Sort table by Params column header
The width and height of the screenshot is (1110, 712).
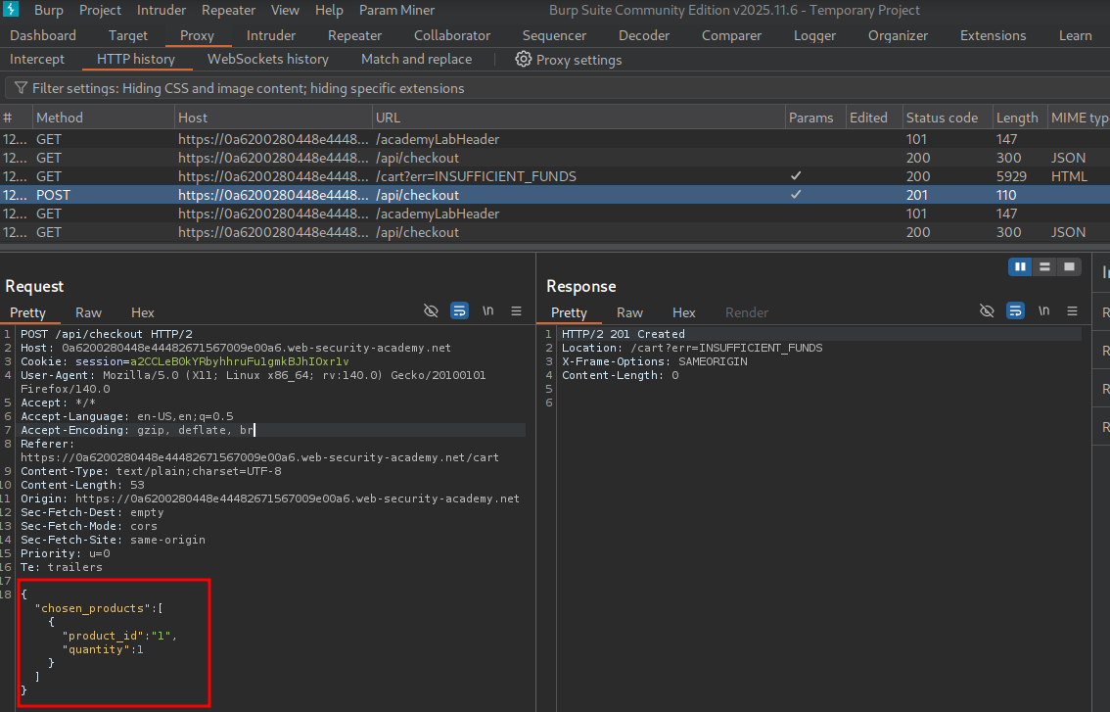pos(814,118)
